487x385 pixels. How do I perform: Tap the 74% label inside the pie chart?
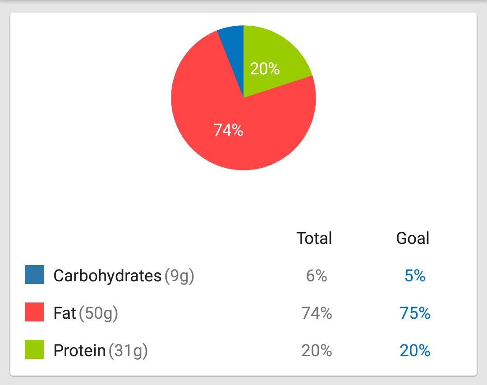[x=229, y=130]
